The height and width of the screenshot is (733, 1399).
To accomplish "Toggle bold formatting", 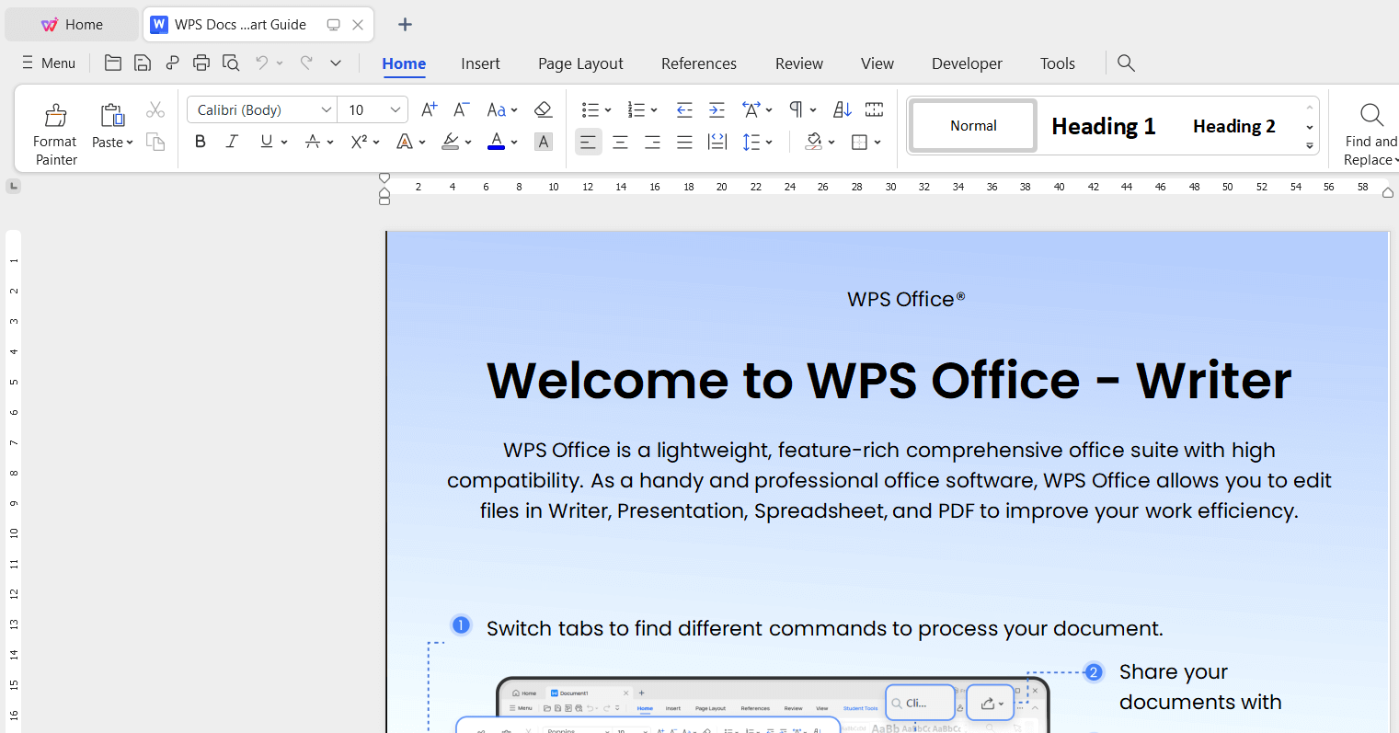I will tap(200, 141).
